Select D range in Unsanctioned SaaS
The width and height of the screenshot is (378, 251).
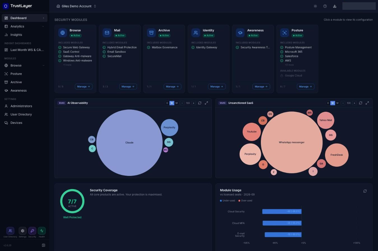(x=328, y=103)
